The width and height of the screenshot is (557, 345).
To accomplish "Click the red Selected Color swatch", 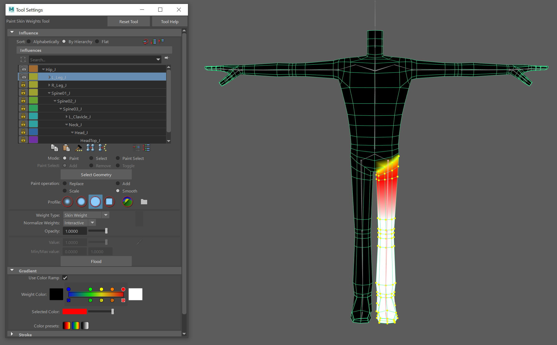I will pos(74,312).
